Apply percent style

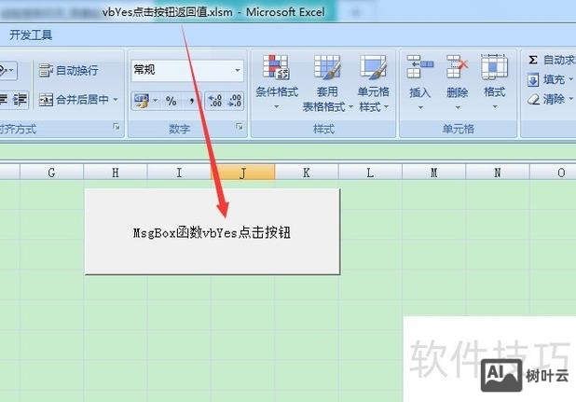(x=171, y=101)
